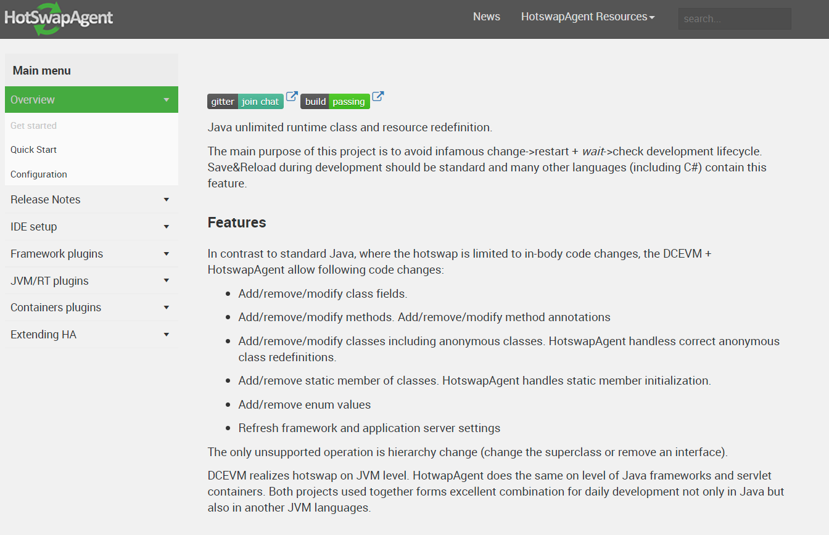Click external link icon after gitter badge

(292, 97)
